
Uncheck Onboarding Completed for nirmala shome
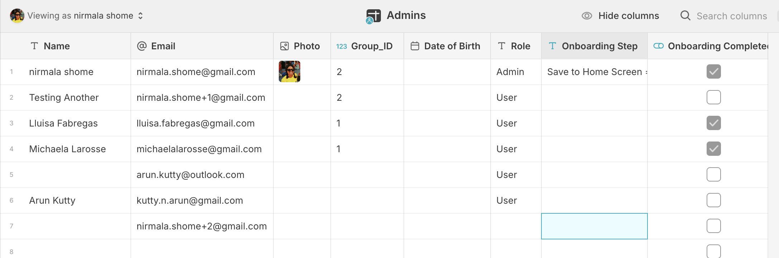(x=713, y=71)
